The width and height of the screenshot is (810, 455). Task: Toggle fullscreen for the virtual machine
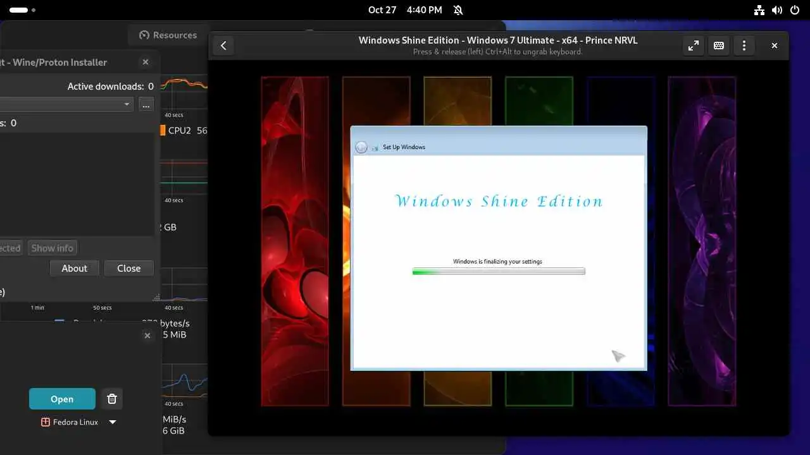pyautogui.click(x=694, y=45)
